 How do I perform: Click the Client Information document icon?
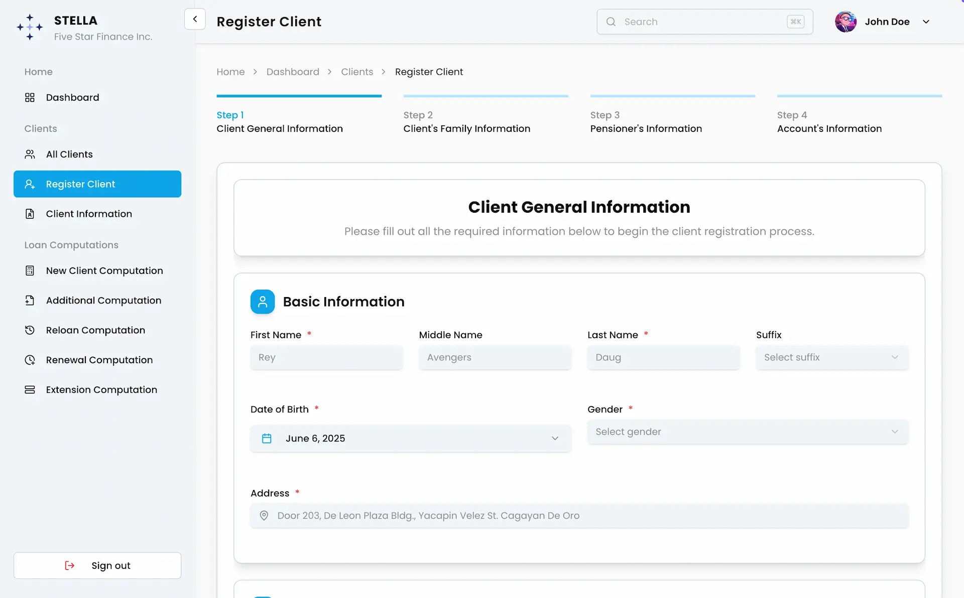pos(30,214)
